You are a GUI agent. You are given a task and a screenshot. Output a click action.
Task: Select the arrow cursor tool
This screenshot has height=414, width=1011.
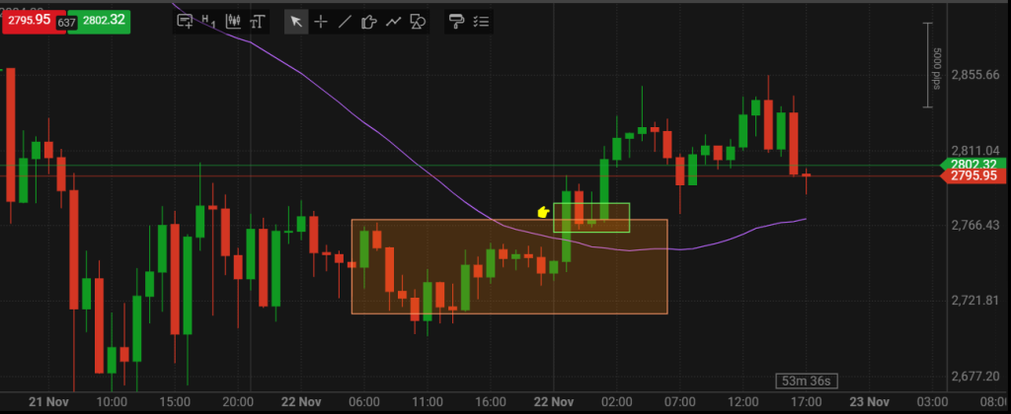(296, 20)
